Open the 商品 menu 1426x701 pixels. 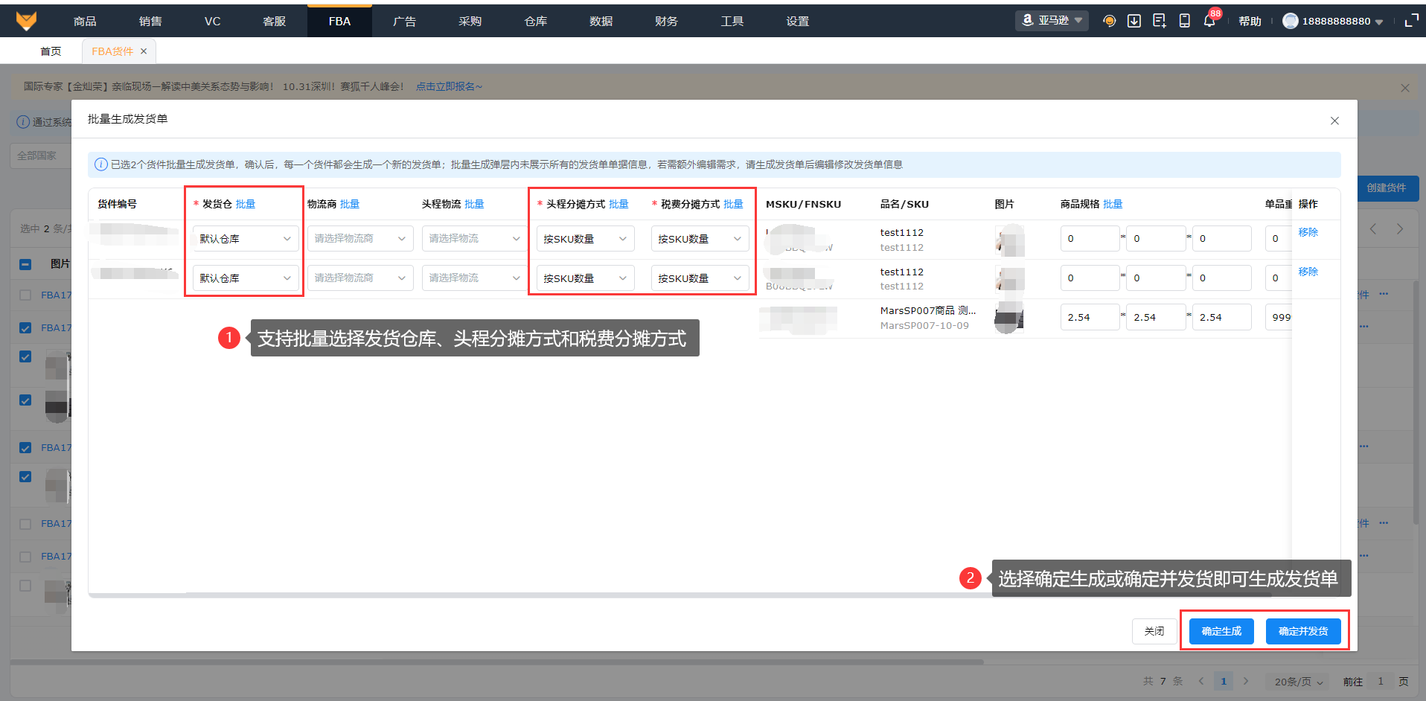85,21
